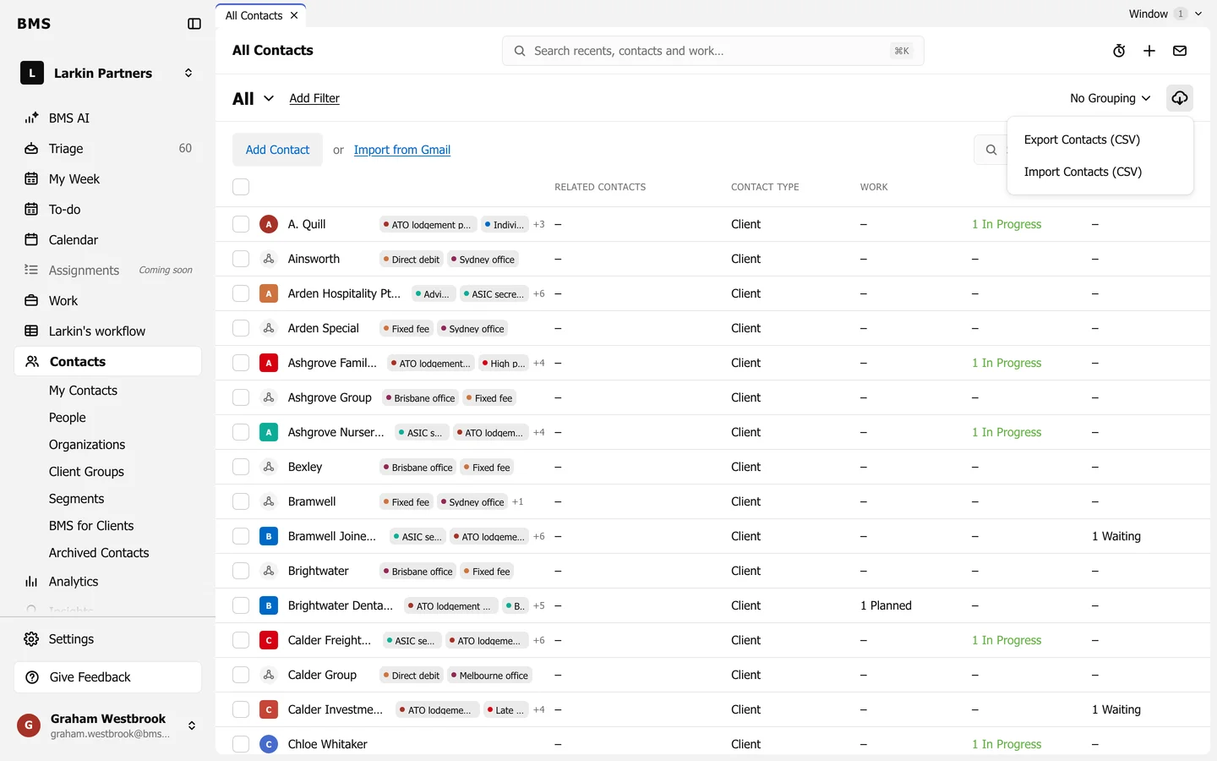Image resolution: width=1217 pixels, height=761 pixels.
Task: Open the To-do list
Action: click(x=108, y=210)
